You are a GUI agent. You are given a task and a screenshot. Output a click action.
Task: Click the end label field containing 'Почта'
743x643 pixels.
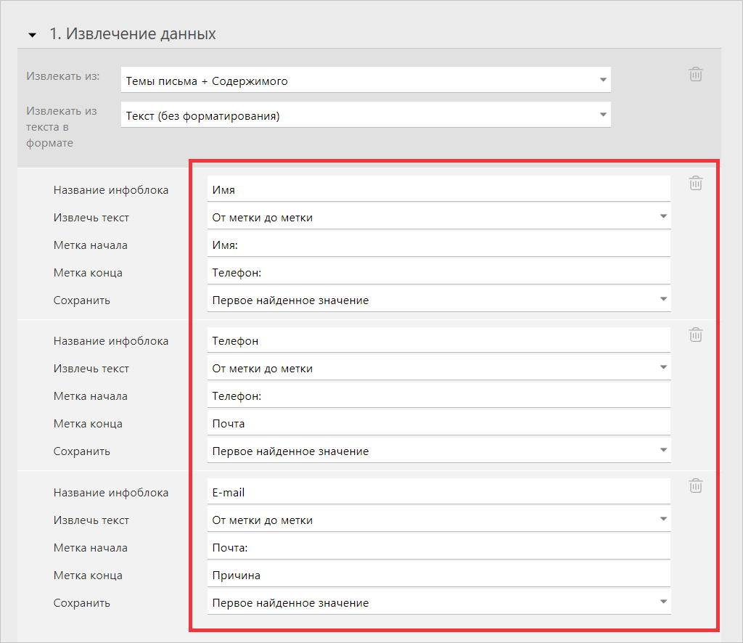[439, 422]
